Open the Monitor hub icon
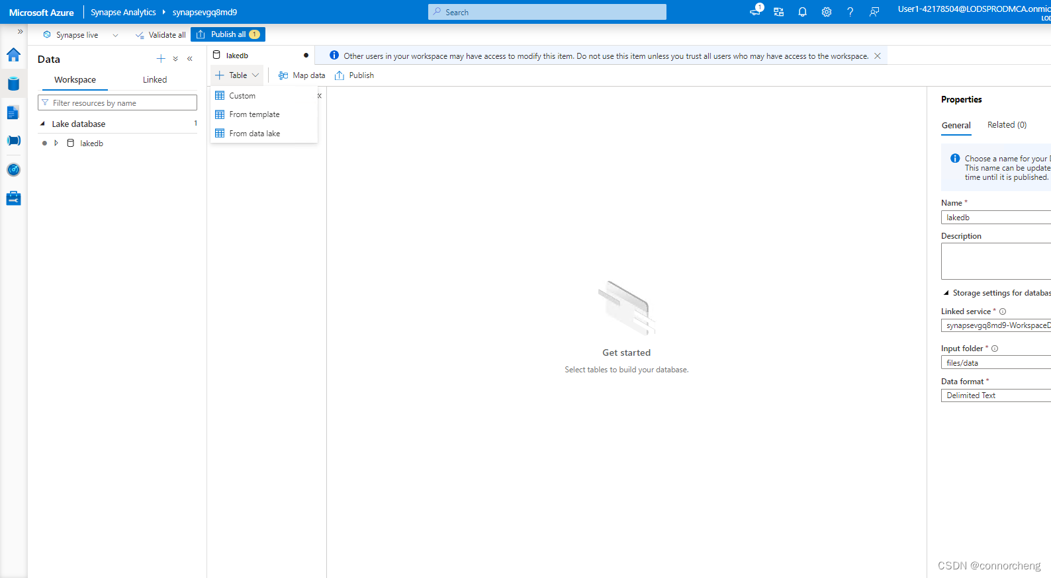This screenshot has width=1051, height=578. point(13,170)
